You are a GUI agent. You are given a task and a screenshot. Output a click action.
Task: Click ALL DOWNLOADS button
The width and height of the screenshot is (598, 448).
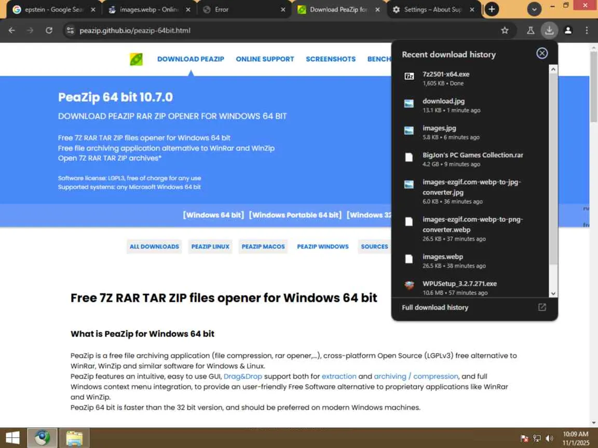pos(154,246)
